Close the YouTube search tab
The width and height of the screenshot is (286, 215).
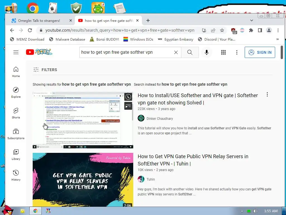point(137,21)
